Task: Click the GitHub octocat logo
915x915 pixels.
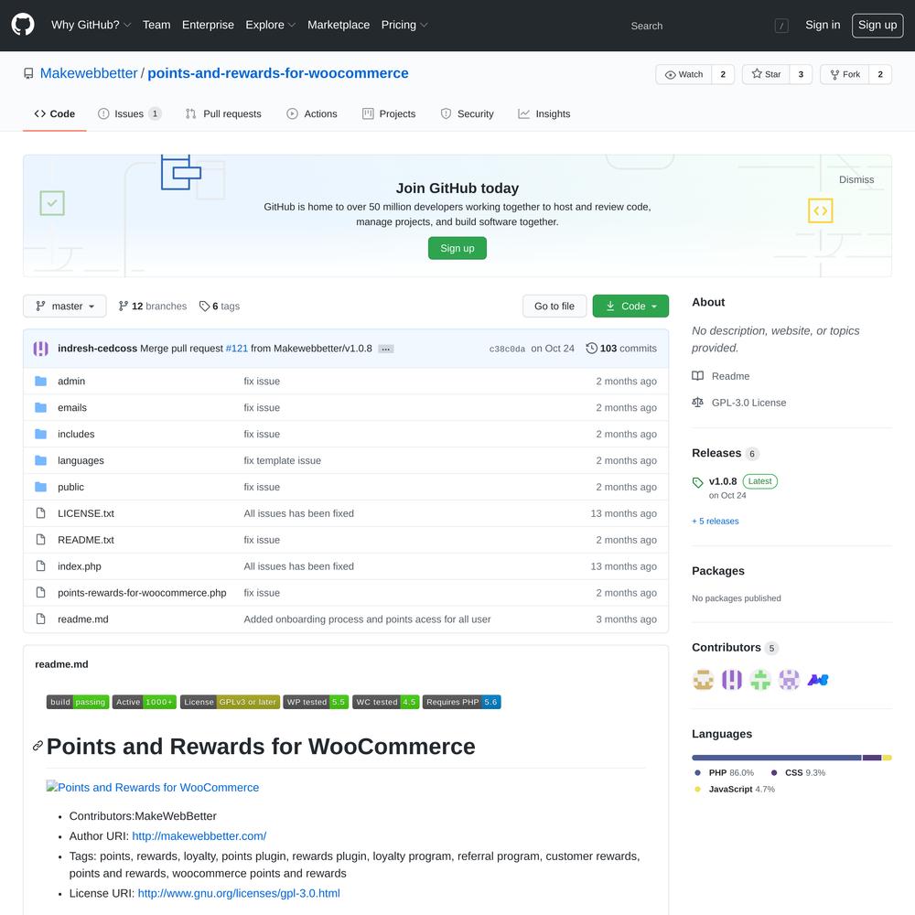Action: point(23,25)
